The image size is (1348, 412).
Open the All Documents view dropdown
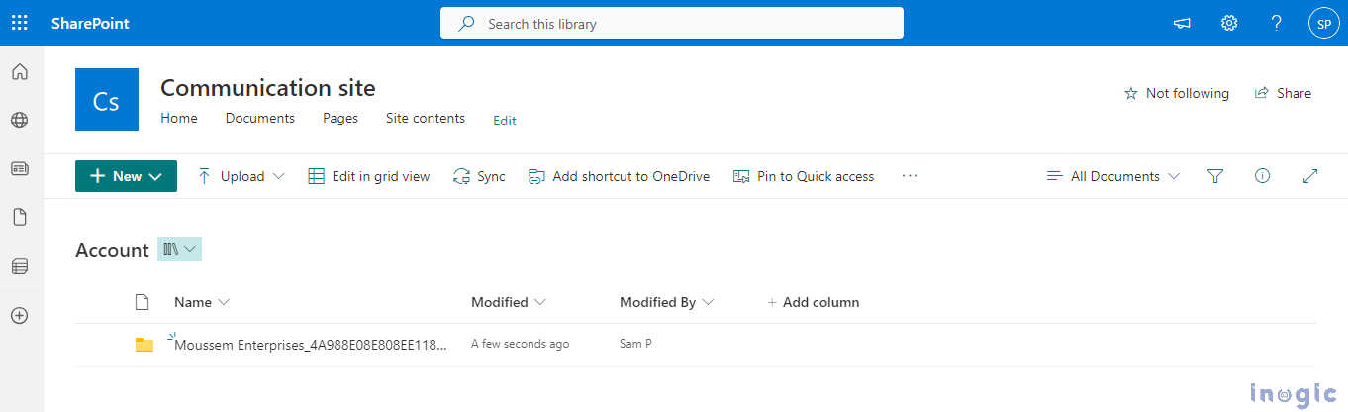pos(1113,176)
